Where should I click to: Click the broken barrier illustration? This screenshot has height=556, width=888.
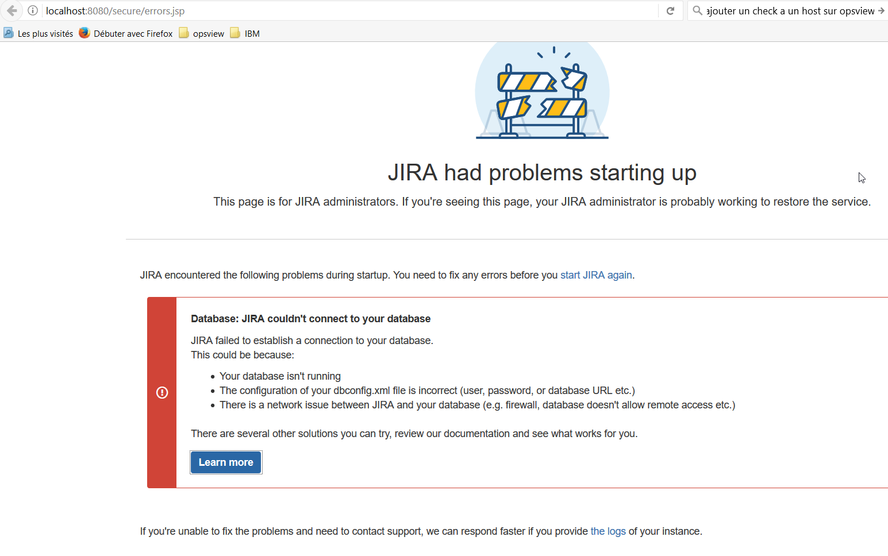click(x=542, y=91)
